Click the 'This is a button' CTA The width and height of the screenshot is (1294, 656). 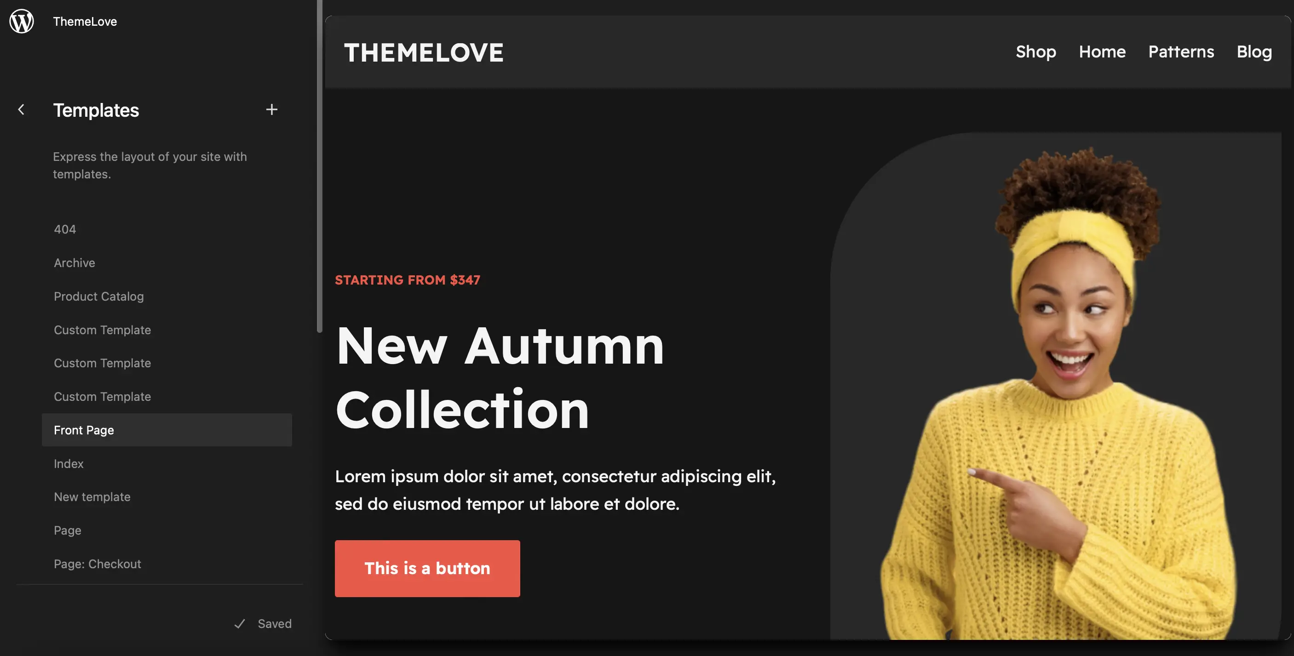(x=427, y=568)
